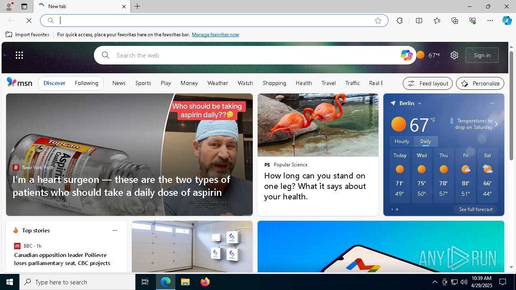The width and height of the screenshot is (516, 290).
Task: Show hidden tray icons chevron
Action: (435, 282)
